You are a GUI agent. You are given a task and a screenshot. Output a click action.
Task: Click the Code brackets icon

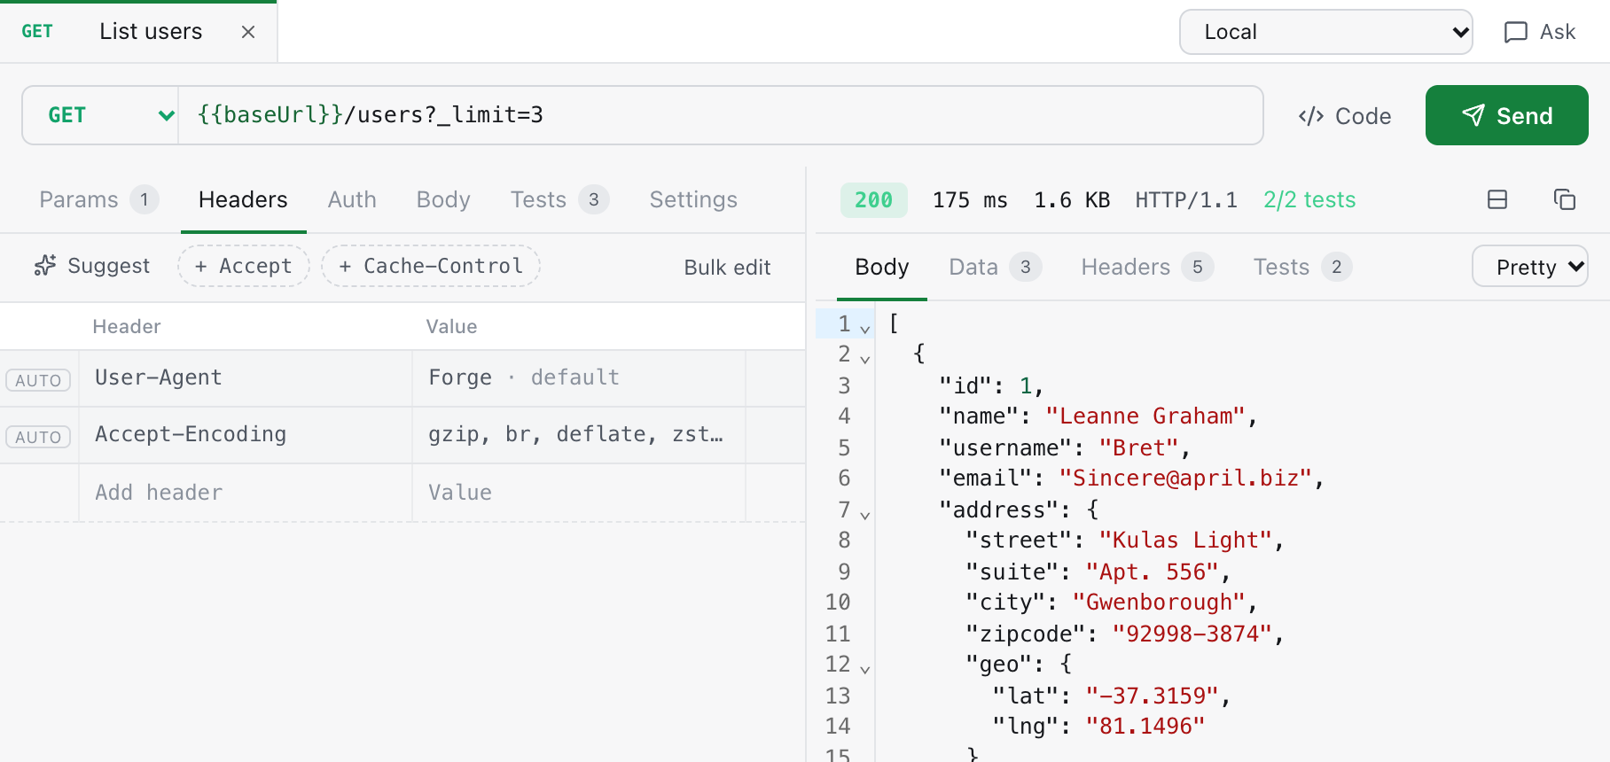point(1311,116)
